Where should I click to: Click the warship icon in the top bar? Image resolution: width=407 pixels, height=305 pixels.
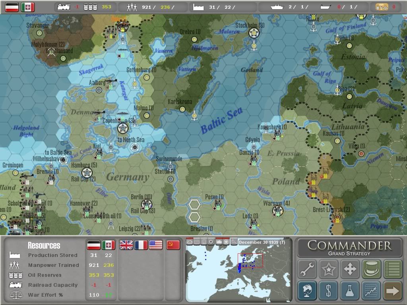(x=277, y=7)
